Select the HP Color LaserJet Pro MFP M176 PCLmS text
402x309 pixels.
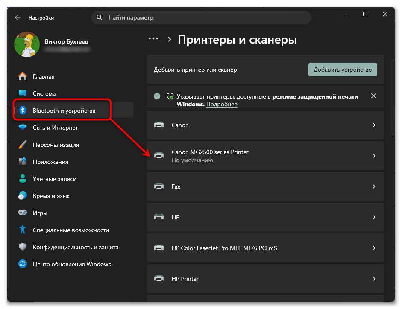click(224, 248)
